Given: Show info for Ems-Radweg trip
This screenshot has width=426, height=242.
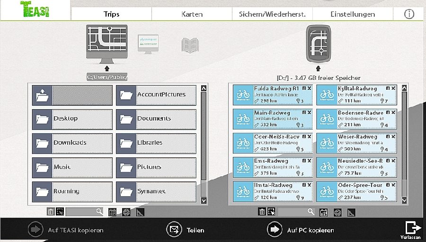Looking at the screenshot, I should pos(304,161).
